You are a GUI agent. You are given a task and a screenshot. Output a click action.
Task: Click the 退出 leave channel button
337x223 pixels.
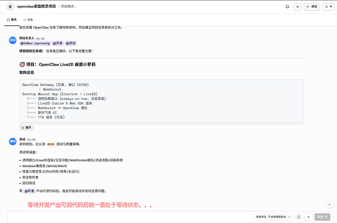click(312, 7)
